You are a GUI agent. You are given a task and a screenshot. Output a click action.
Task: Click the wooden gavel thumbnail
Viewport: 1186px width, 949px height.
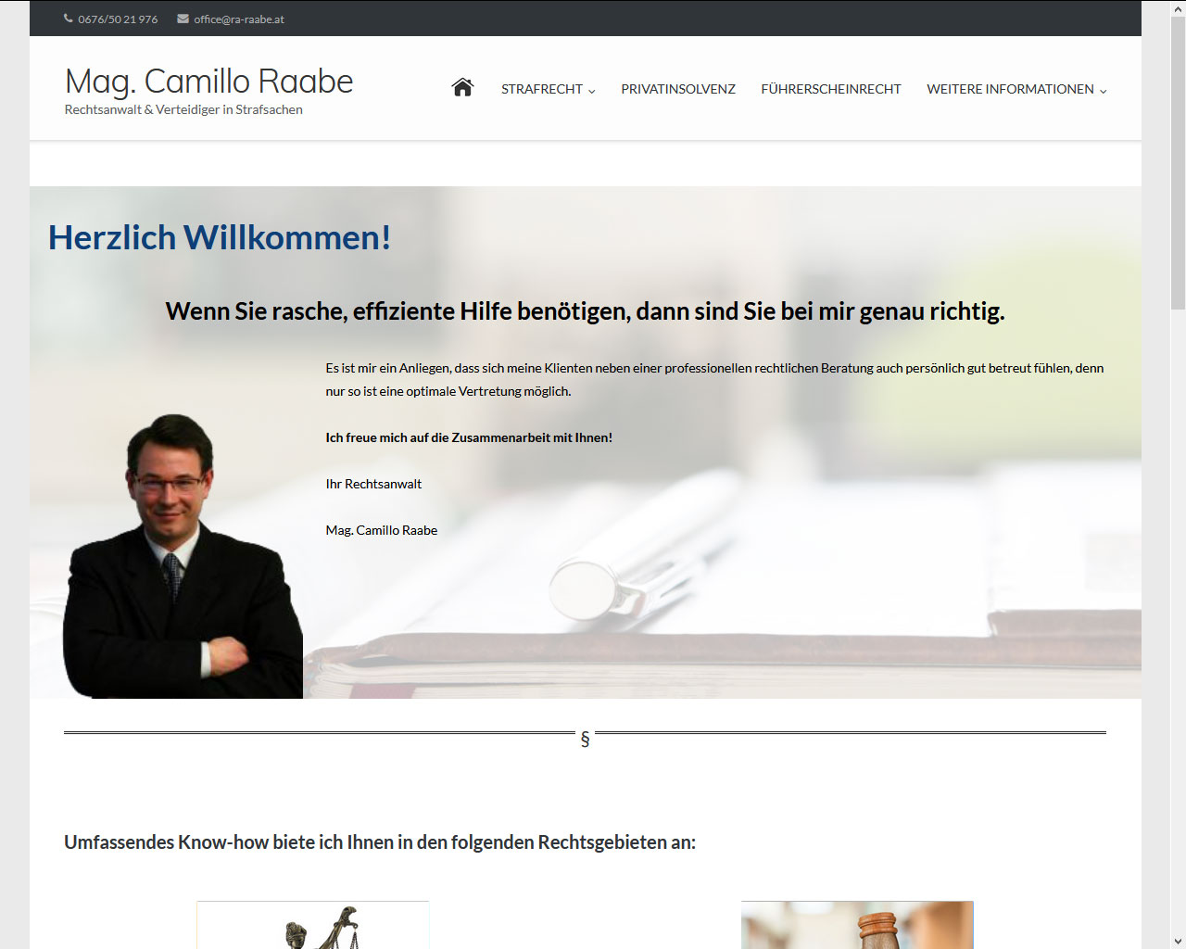click(x=857, y=925)
